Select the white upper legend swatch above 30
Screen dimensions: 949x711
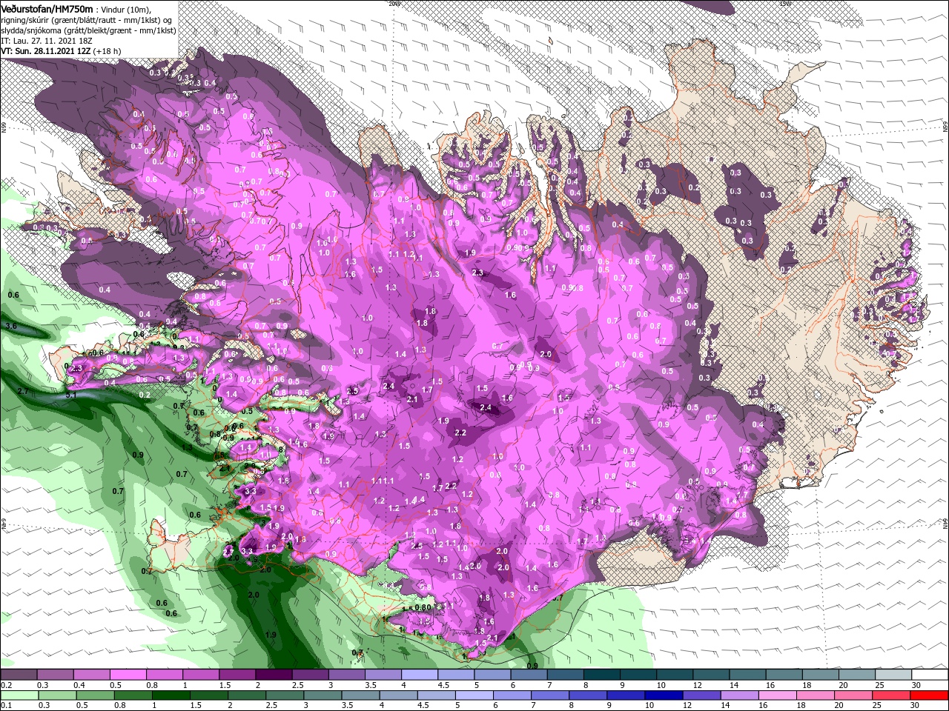click(x=930, y=675)
